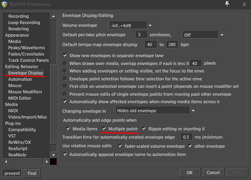Toggle other envelope relative mouse edits
The width and height of the screenshot is (251, 180).
click(x=190, y=146)
